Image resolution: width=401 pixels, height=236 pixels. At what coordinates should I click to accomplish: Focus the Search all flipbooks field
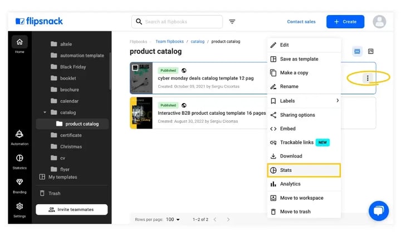(x=177, y=22)
